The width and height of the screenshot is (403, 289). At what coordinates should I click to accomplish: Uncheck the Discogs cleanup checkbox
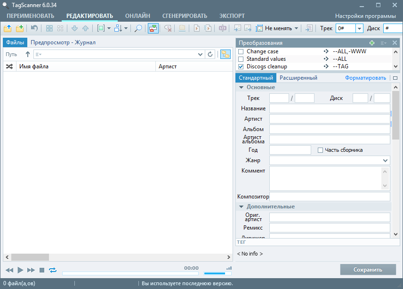click(x=241, y=66)
